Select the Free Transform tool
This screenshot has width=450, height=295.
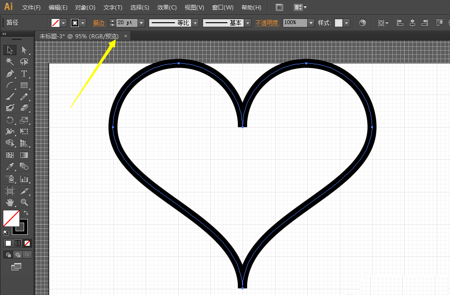tap(24, 131)
